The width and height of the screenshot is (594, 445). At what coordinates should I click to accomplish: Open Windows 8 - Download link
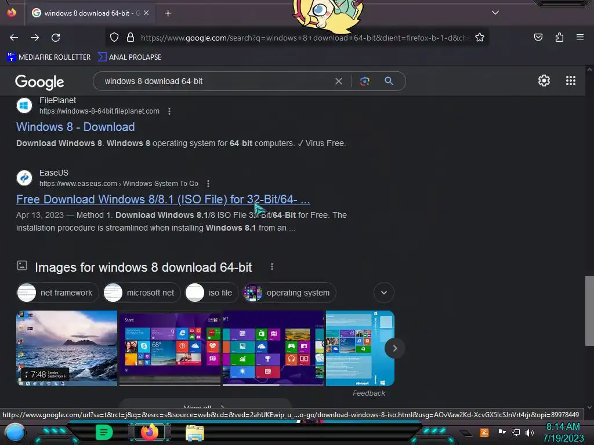pyautogui.click(x=75, y=127)
